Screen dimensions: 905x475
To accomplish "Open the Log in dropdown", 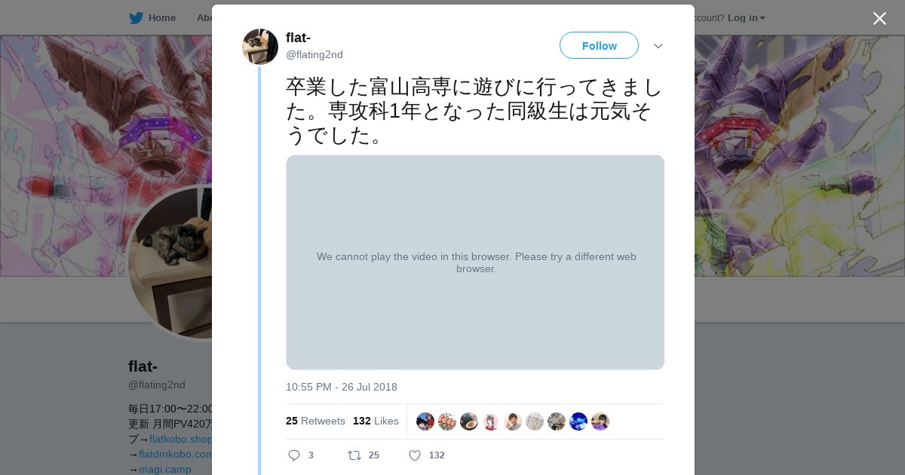I will (746, 18).
